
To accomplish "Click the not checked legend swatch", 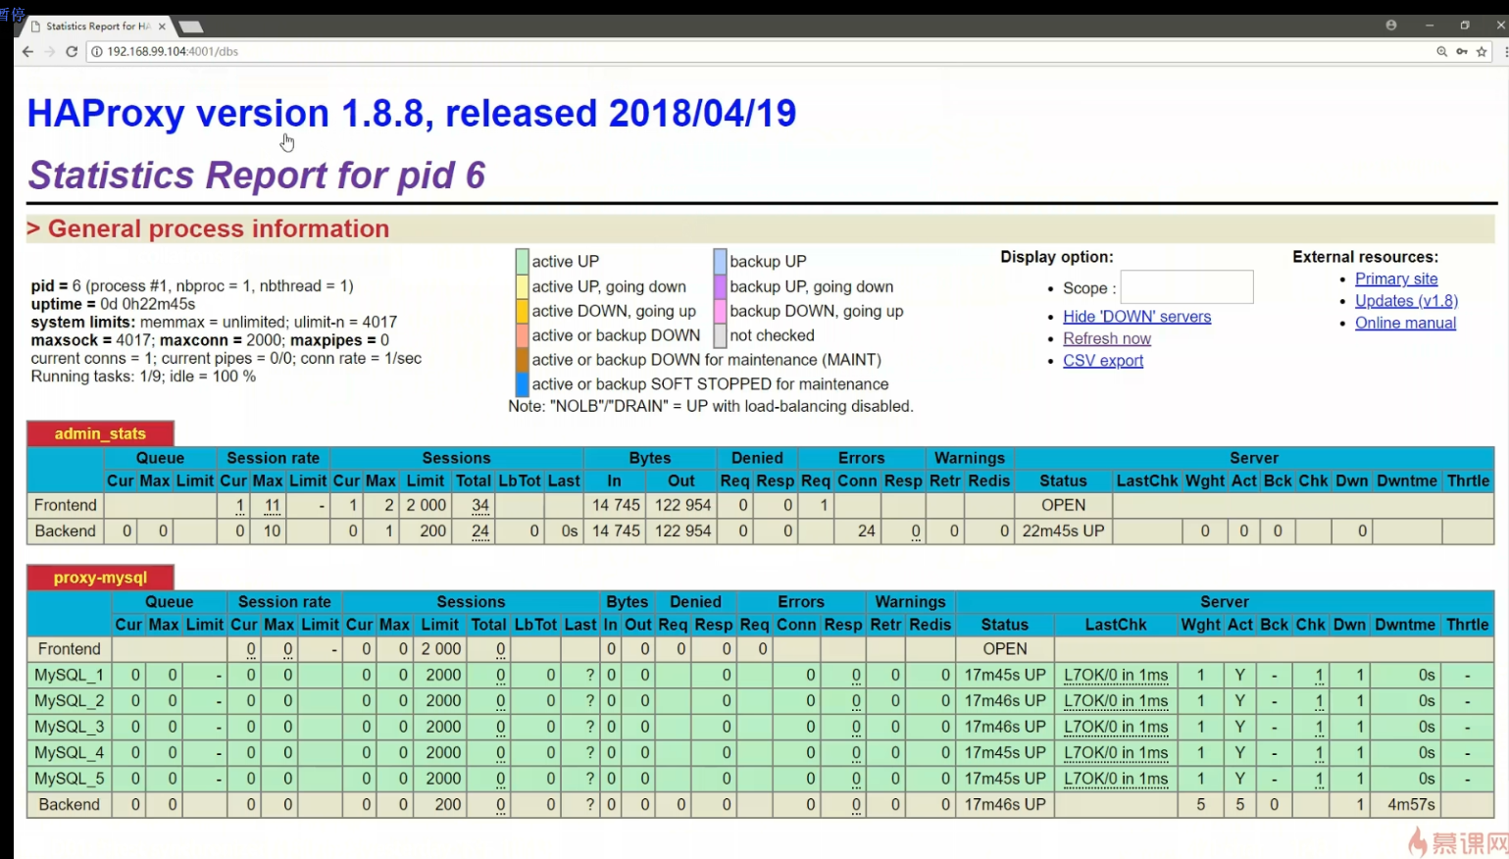I will tap(720, 335).
